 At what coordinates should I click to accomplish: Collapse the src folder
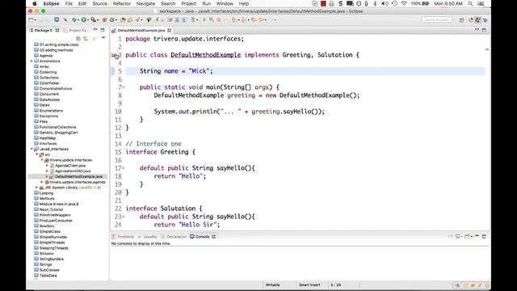(37, 154)
